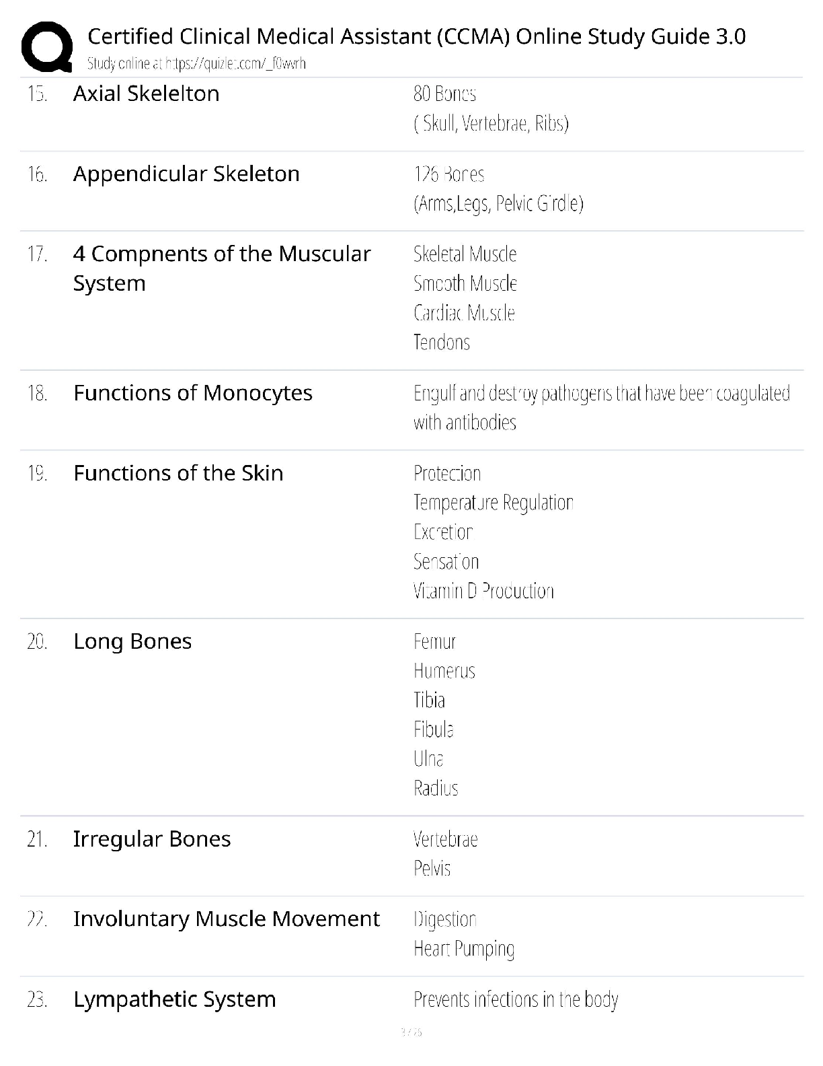This screenshot has height=1066, width=823.
Task: Click the Functions of Monocytes term
Action: [193, 393]
